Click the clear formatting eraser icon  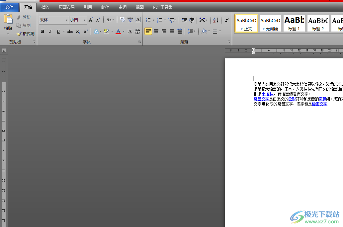(123, 20)
